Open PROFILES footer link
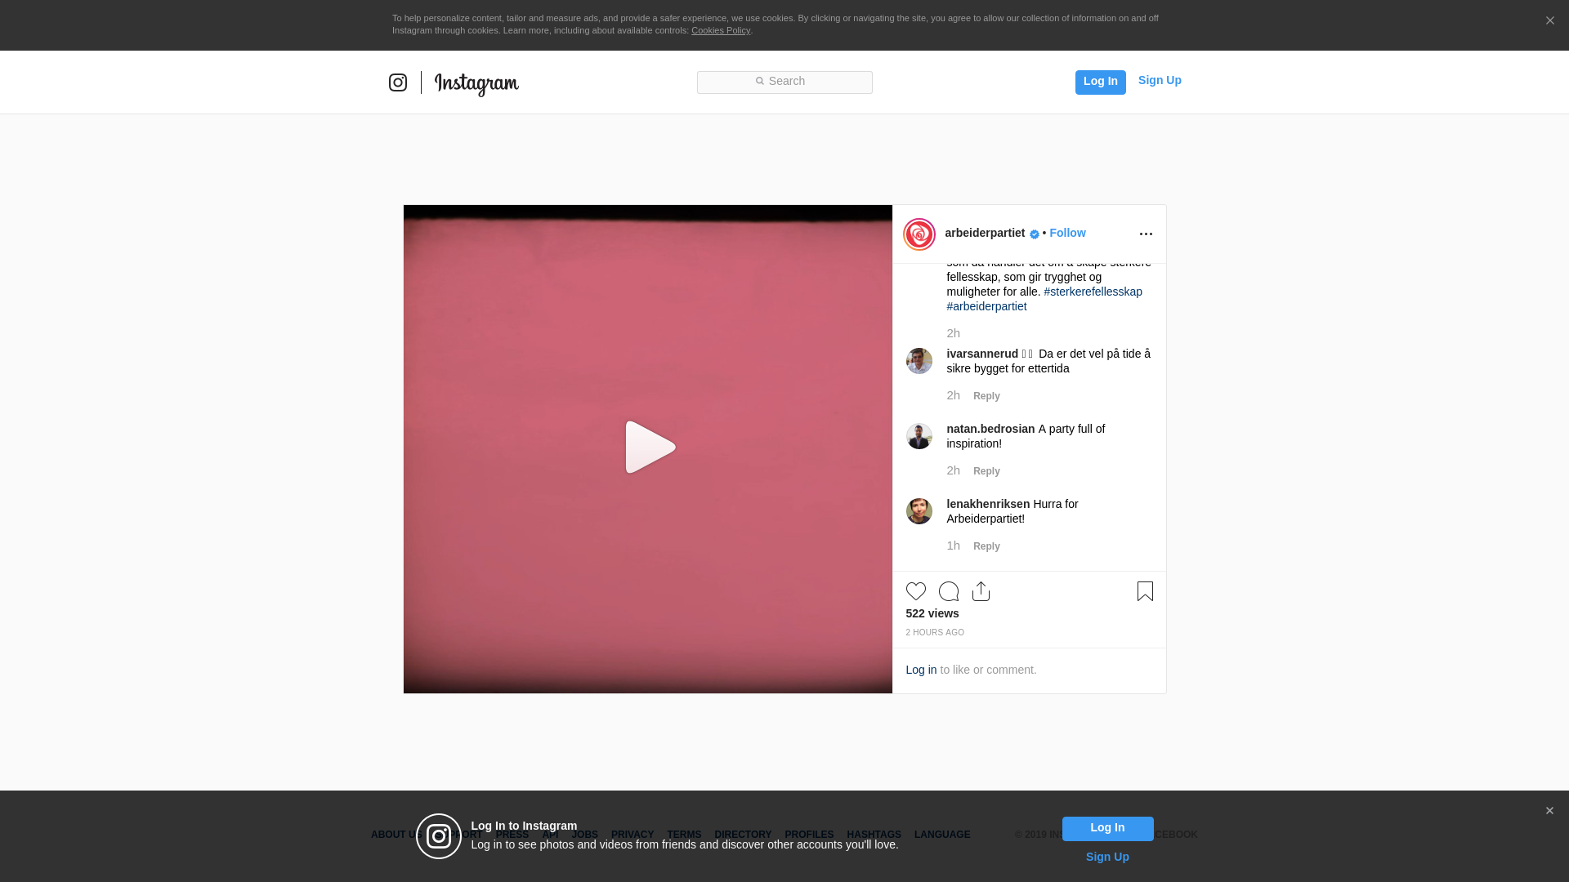1569x882 pixels. (x=809, y=835)
